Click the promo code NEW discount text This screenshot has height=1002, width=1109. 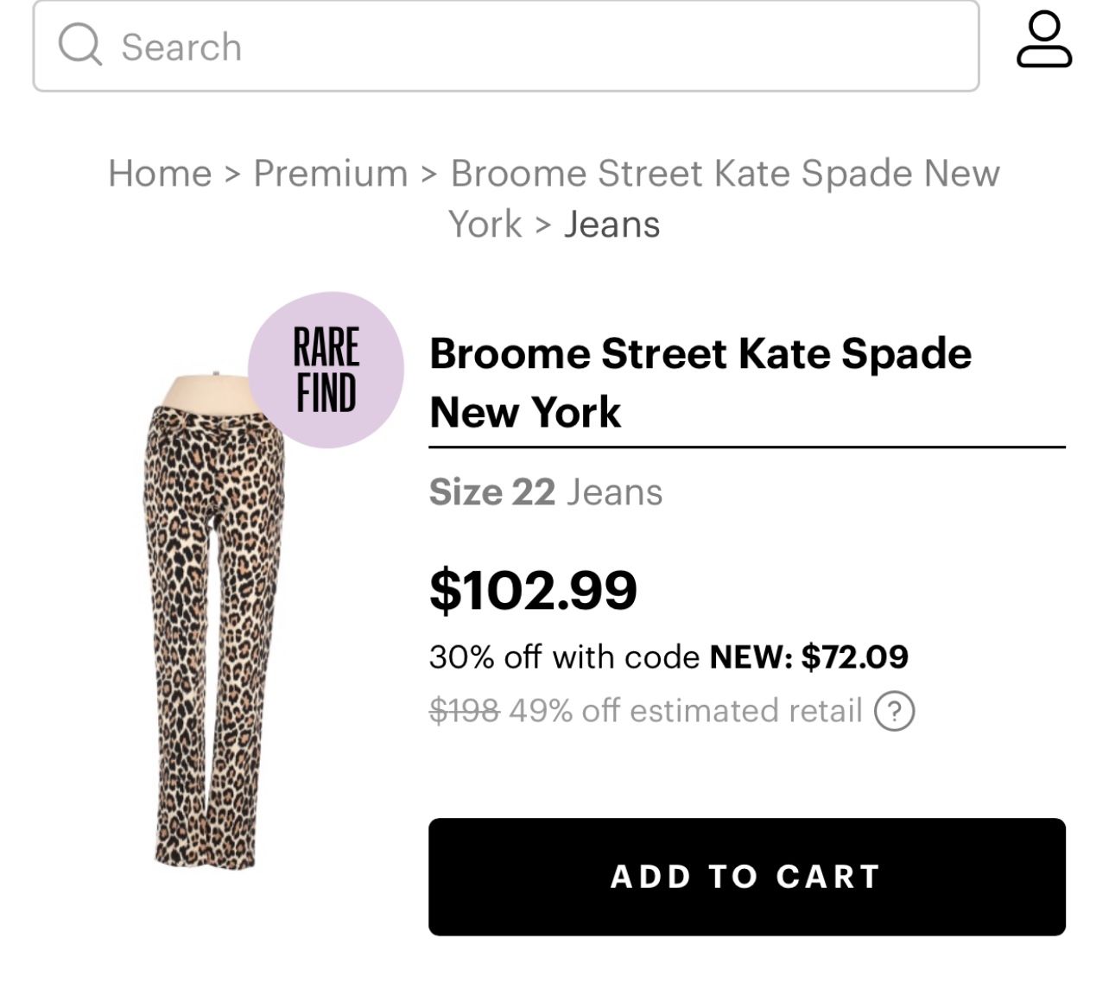[808, 656]
